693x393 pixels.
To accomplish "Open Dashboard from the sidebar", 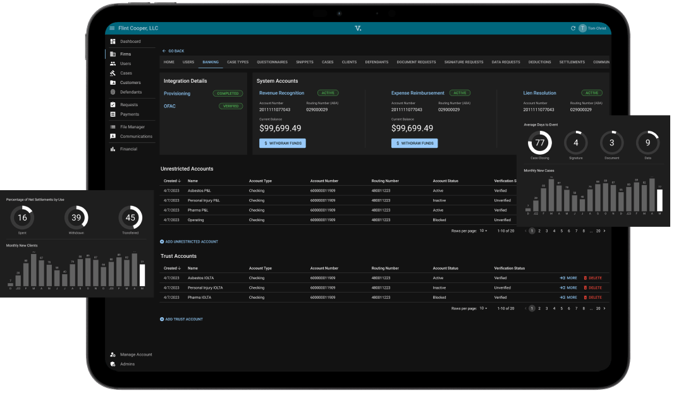I will 130,42.
